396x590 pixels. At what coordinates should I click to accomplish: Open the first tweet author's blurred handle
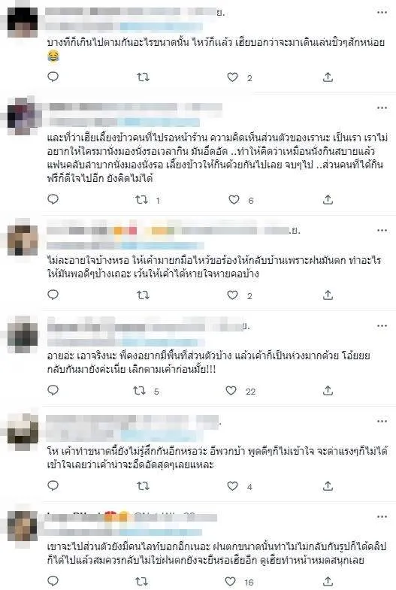124,27
